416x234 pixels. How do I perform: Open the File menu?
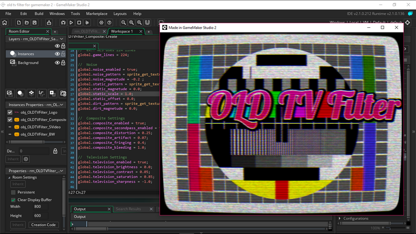point(8,14)
